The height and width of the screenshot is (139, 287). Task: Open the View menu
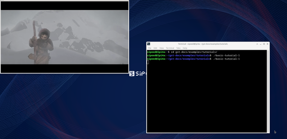(161, 48)
